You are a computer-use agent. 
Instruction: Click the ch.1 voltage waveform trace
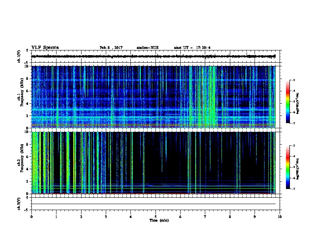click(154, 56)
